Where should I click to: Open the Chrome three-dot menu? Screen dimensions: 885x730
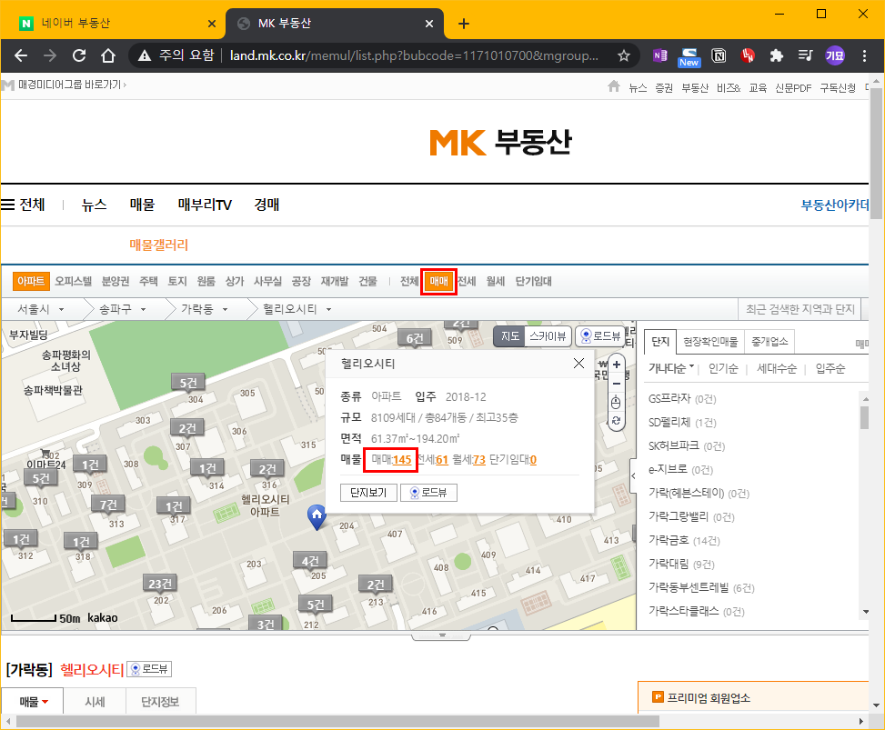point(864,55)
